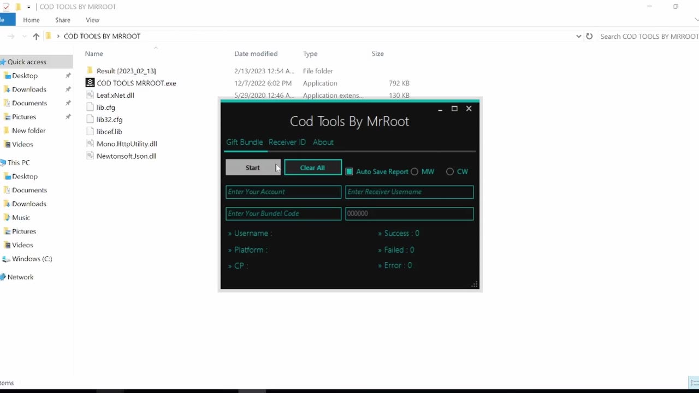
Task: Focus the Enter Receiver Username field
Action: pyautogui.click(x=410, y=192)
